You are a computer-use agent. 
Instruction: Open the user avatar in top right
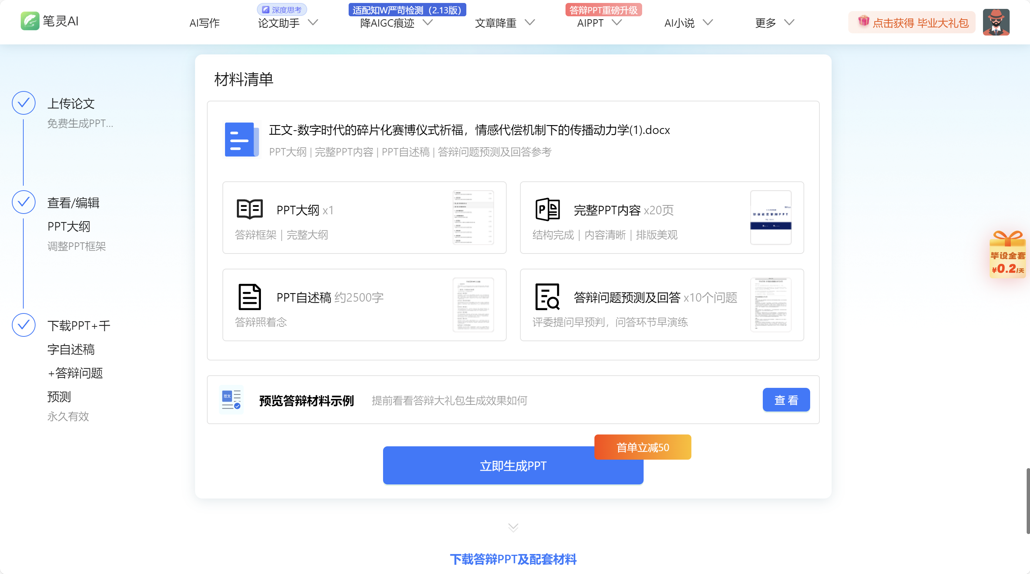[996, 22]
